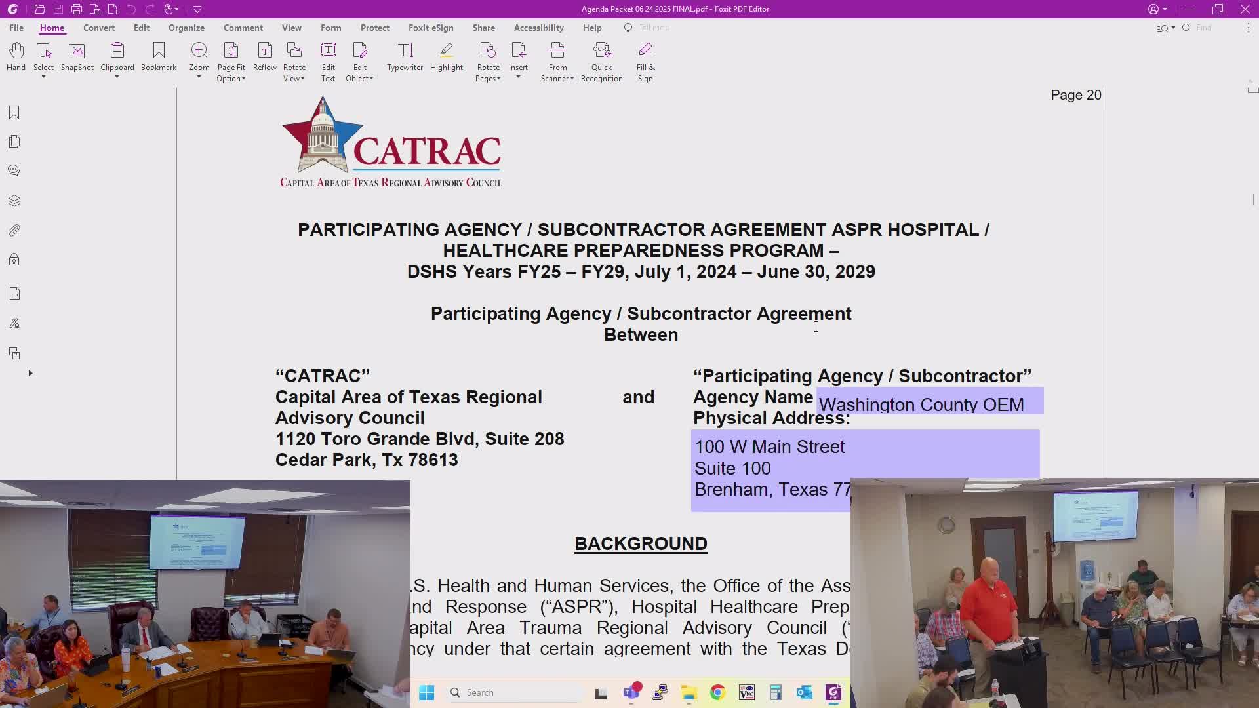Open the Comment ribbon tab
Viewport: 1259px width, 708px height.
[x=243, y=28]
